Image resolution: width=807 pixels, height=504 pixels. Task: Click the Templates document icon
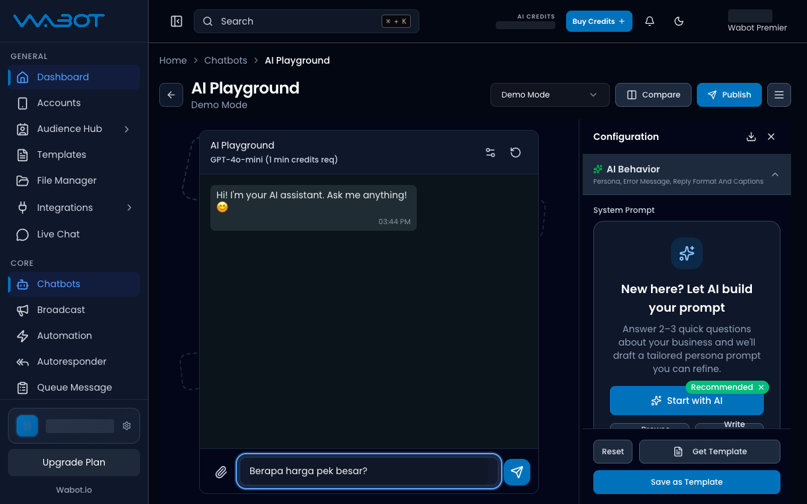coord(23,155)
